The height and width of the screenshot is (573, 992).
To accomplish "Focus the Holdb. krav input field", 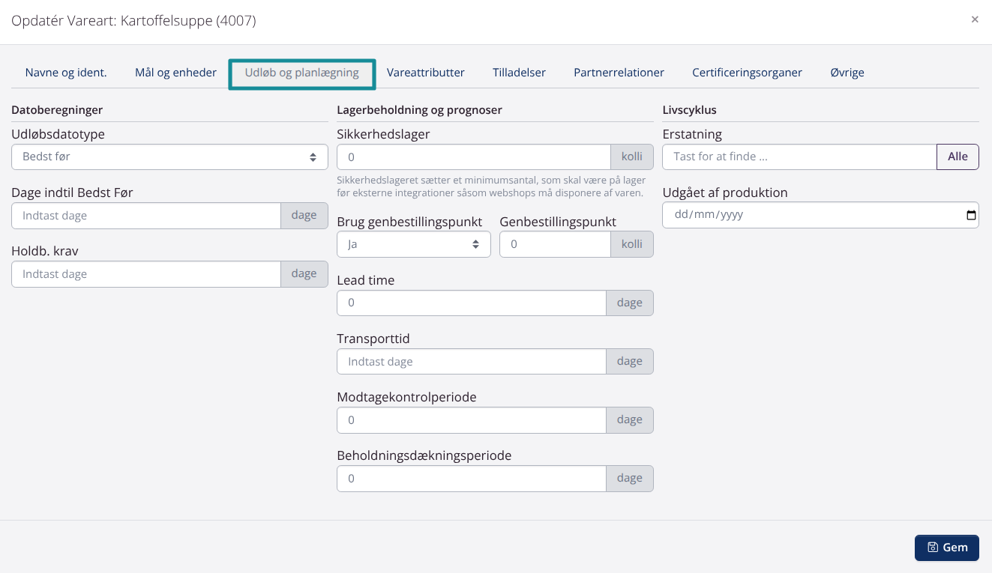I will 146,274.
